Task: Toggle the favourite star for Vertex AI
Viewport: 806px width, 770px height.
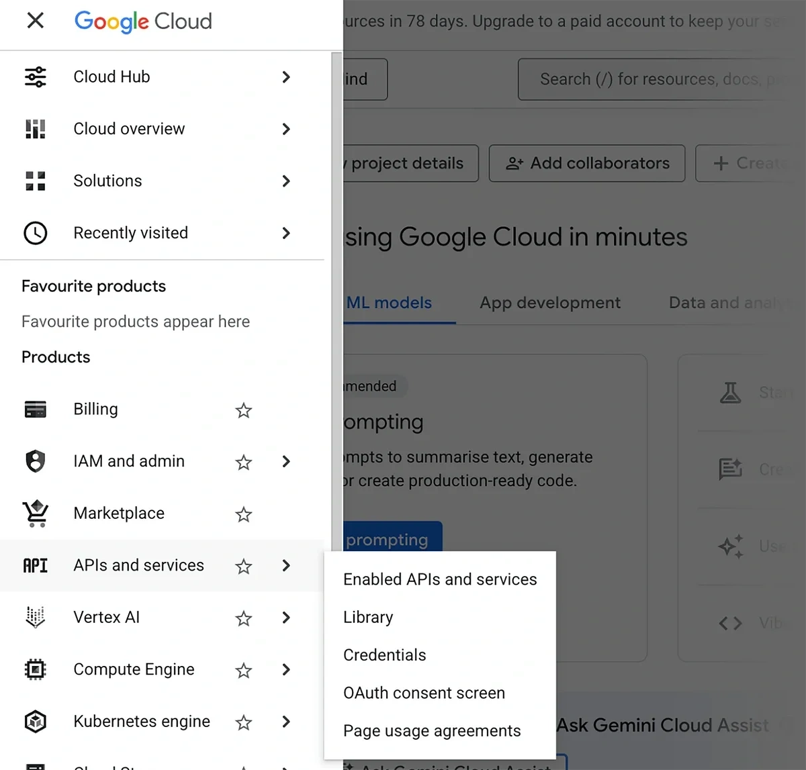Action: 243,618
